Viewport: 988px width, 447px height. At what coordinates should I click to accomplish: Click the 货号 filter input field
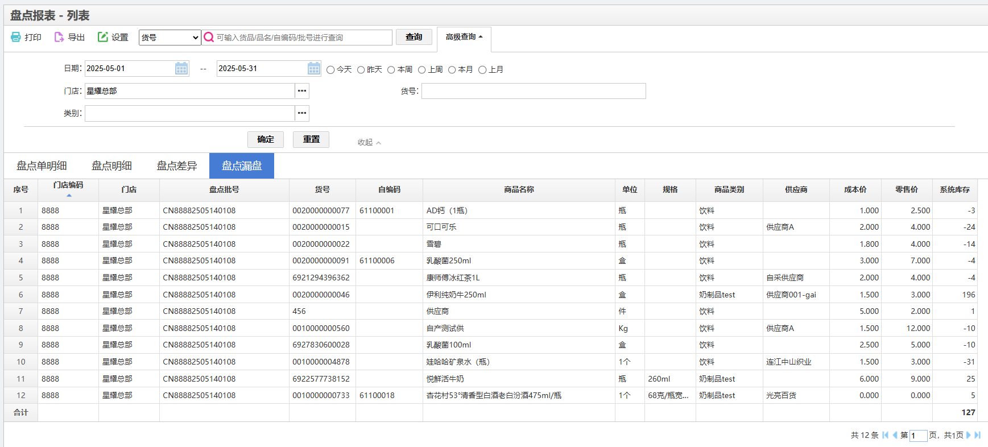point(534,91)
